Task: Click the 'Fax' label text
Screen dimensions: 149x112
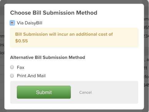Action: 21,67
